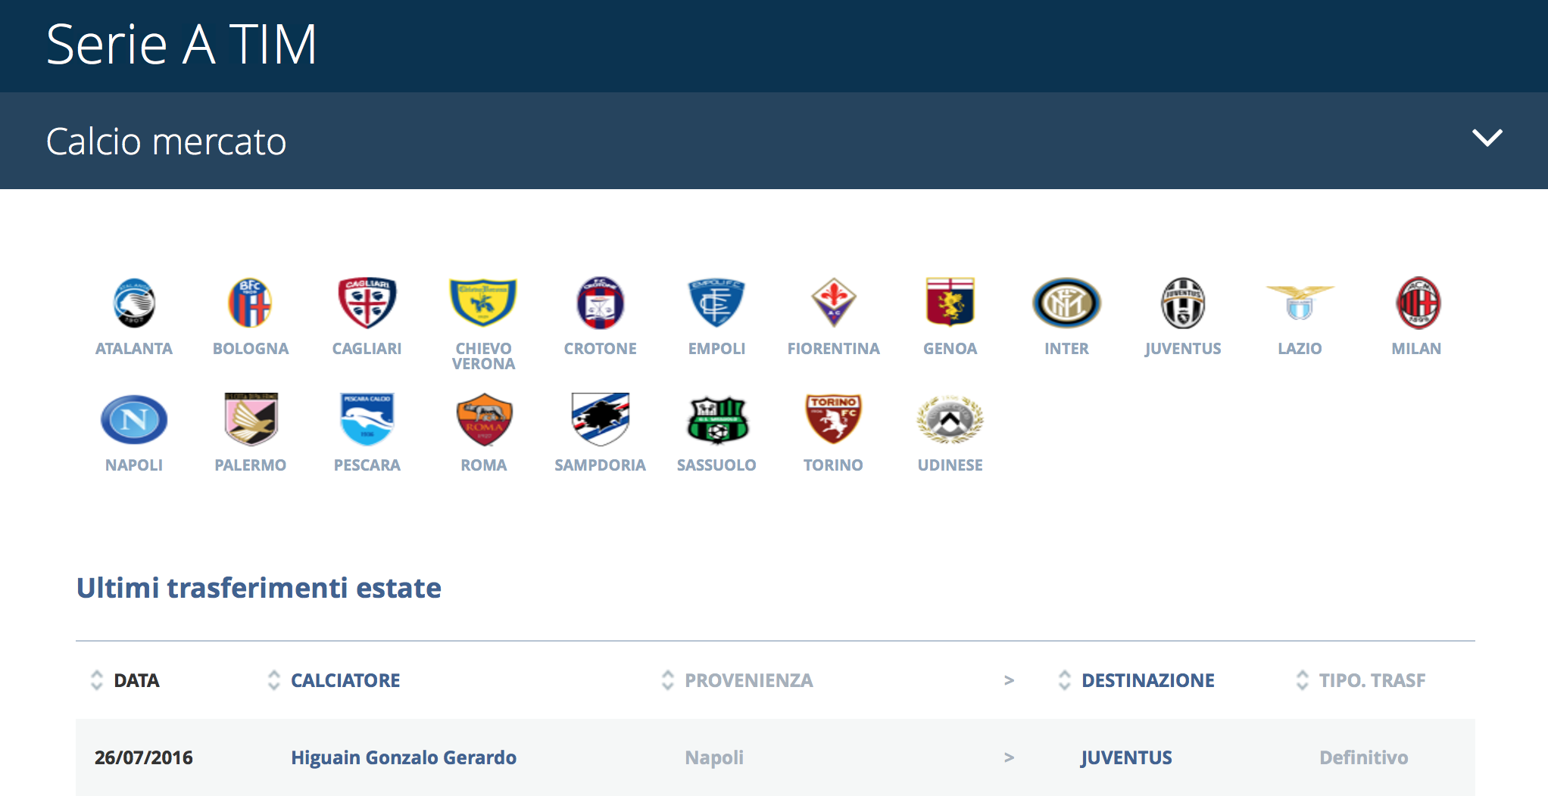Open the JUVENTUS label under crest

point(1183,349)
